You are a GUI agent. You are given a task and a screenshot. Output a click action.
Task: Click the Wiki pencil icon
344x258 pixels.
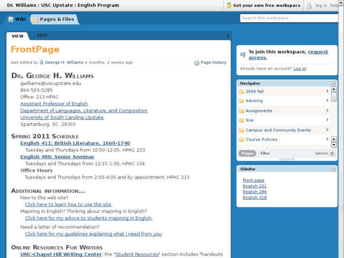11,19
